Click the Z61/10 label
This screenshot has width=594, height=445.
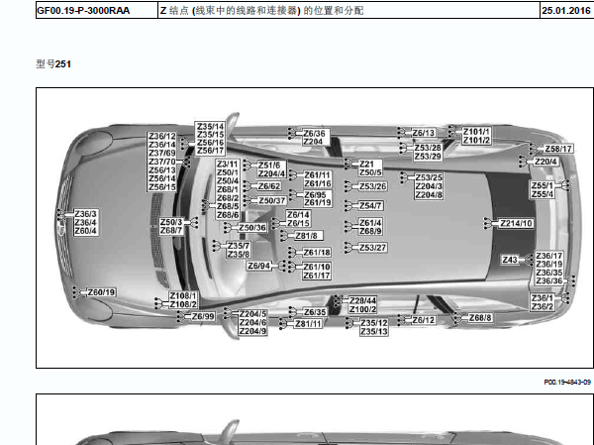coord(317,268)
